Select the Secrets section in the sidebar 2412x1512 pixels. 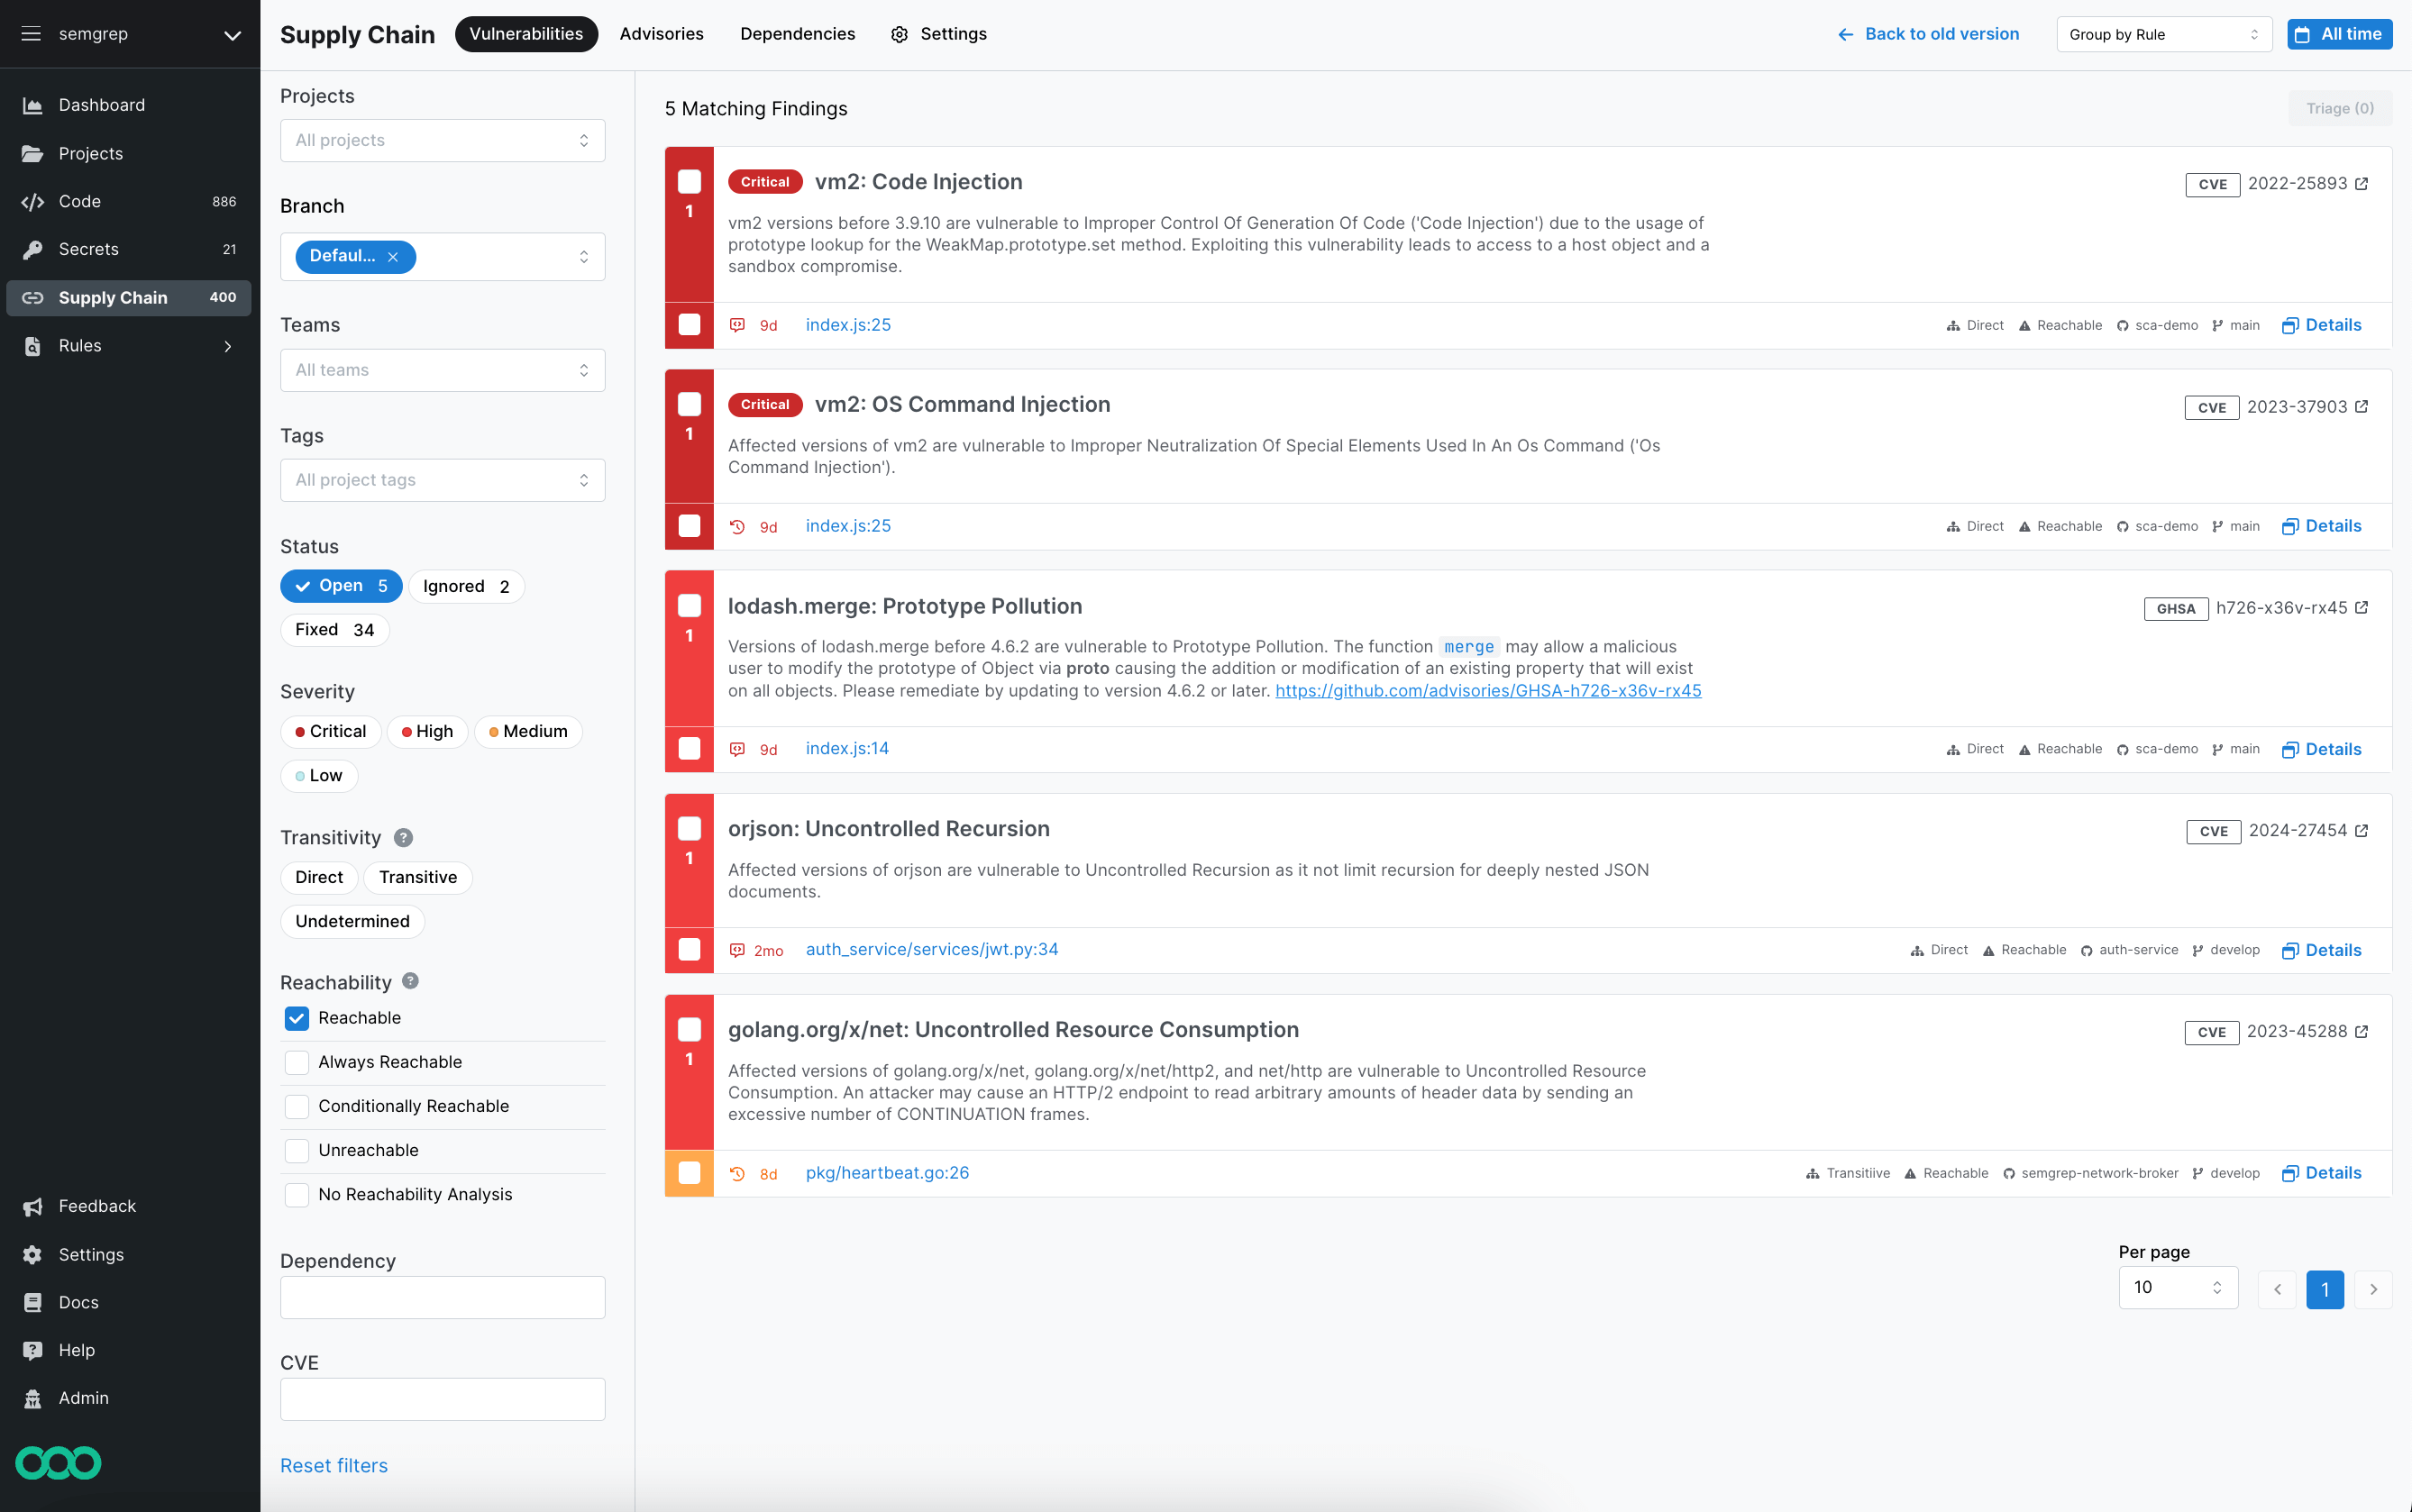[90, 249]
